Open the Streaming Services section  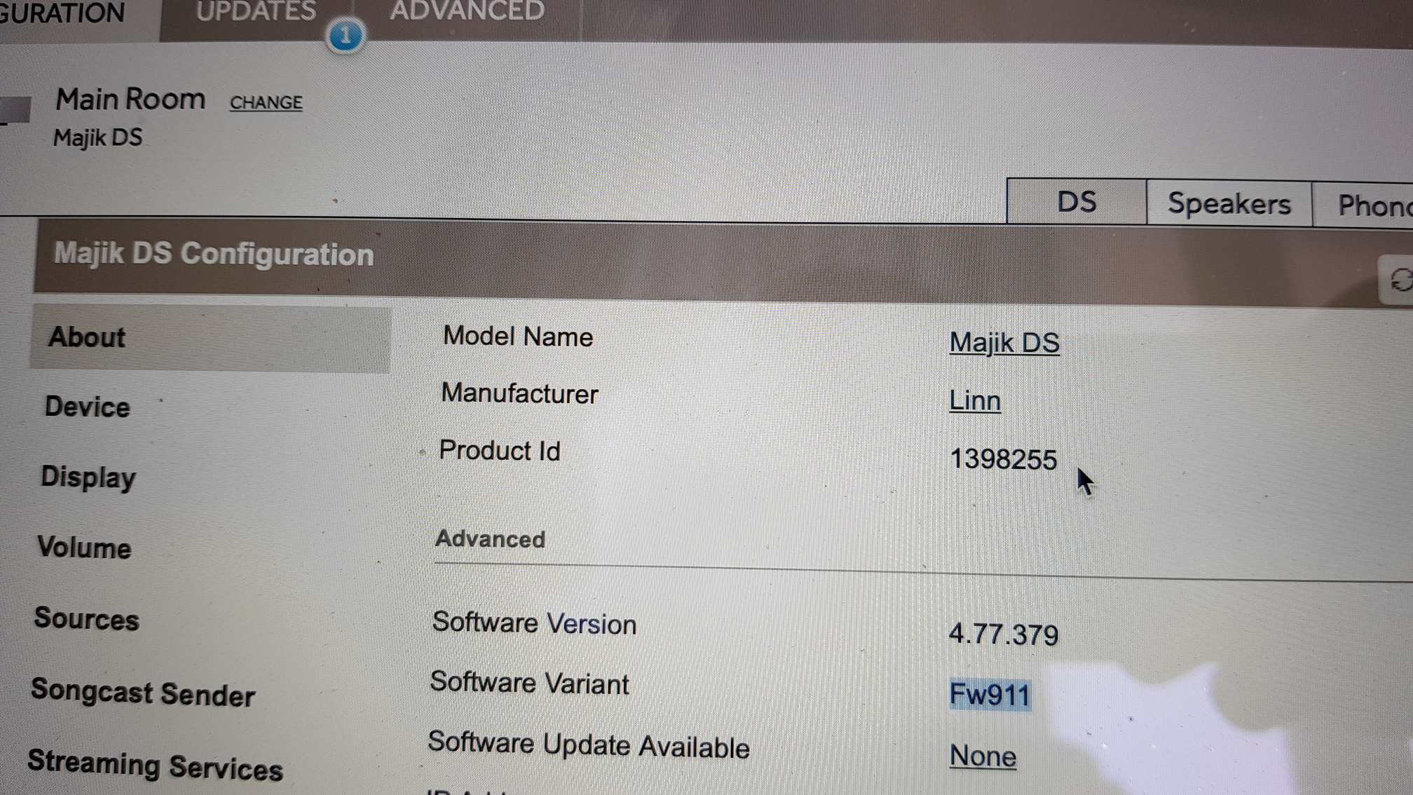155,766
